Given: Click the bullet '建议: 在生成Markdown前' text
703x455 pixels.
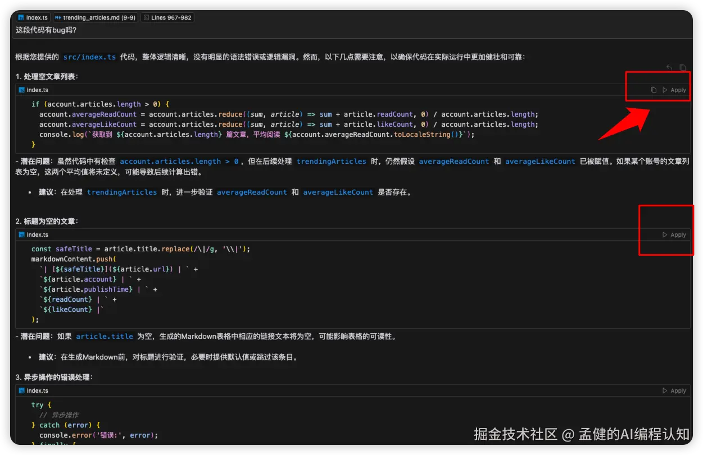Looking at the screenshot, I should 168,357.
